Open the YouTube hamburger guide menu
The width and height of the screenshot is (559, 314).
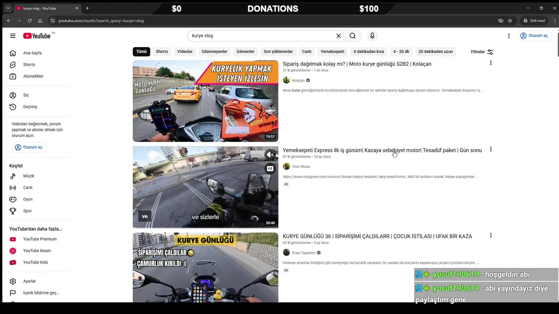point(13,36)
